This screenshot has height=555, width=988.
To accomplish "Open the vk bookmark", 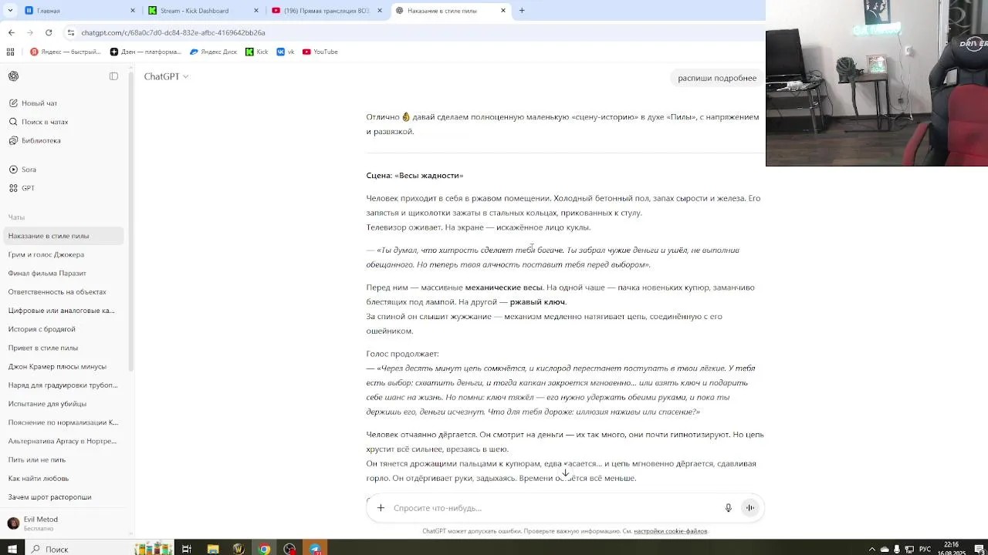I will tap(286, 52).
